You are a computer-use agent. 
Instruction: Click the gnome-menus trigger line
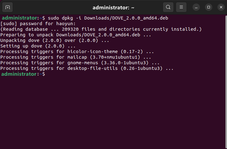[x=80, y=63]
